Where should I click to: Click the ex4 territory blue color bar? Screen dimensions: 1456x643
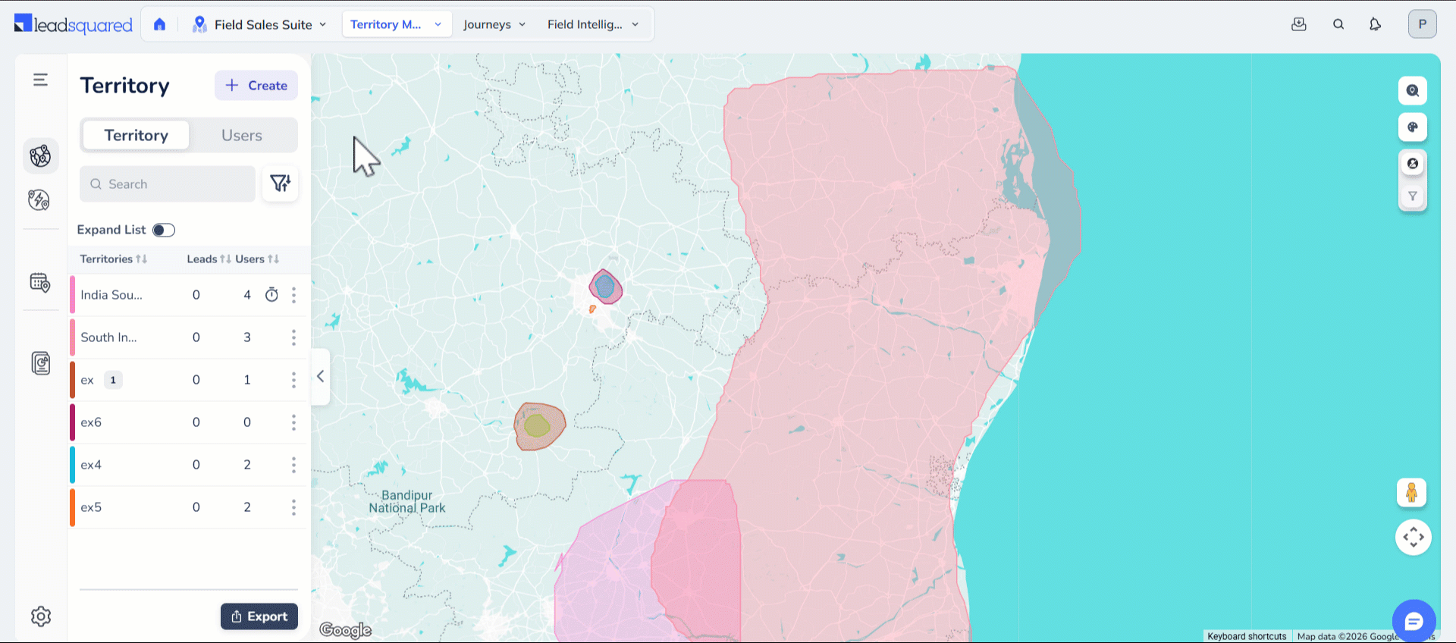73,465
